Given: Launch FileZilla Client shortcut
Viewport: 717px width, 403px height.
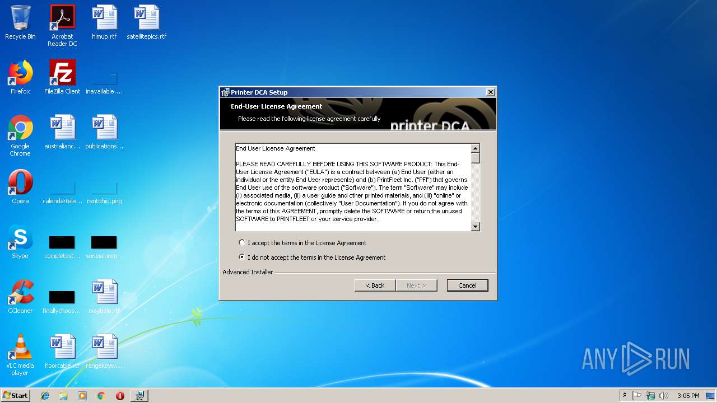Looking at the screenshot, I should click(x=62, y=78).
